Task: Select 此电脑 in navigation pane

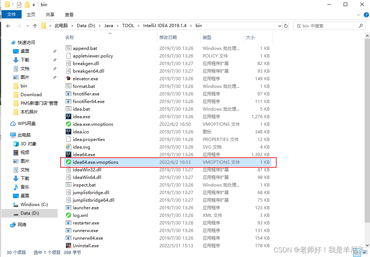Action: [x=21, y=135]
